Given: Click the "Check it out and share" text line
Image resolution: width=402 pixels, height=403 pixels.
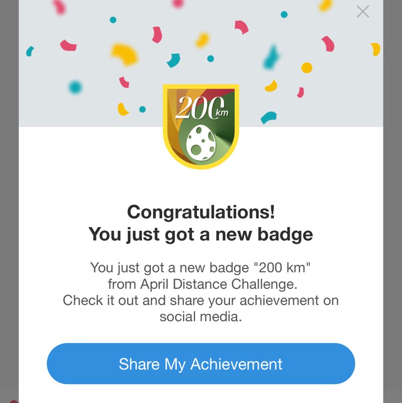Looking at the screenshot, I should coord(200,300).
